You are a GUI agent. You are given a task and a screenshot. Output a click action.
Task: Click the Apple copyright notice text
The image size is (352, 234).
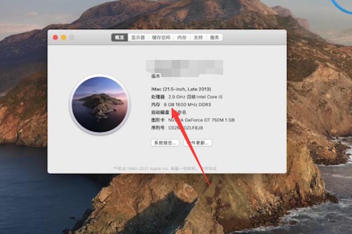coord(165,168)
